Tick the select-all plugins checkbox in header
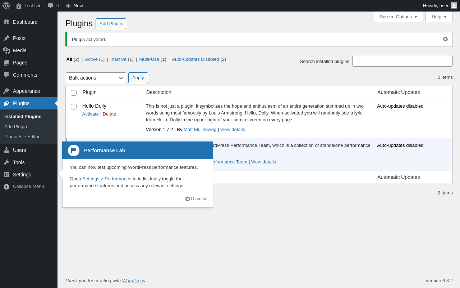Screen dimensions: 460x288 [74, 93]
